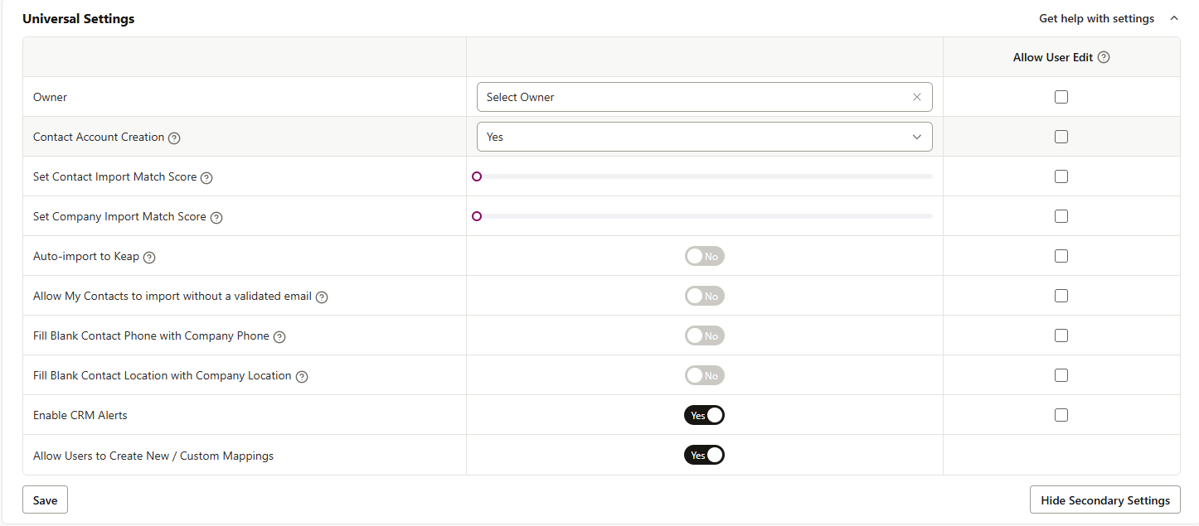1199x526 pixels.
Task: Click Hide Secondary Settings button
Action: (1105, 500)
